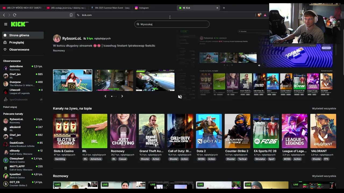This screenshot has height=193, width=344.
Task: Click CCT_CS avatar in sidebar
Action: [x=6, y=184]
